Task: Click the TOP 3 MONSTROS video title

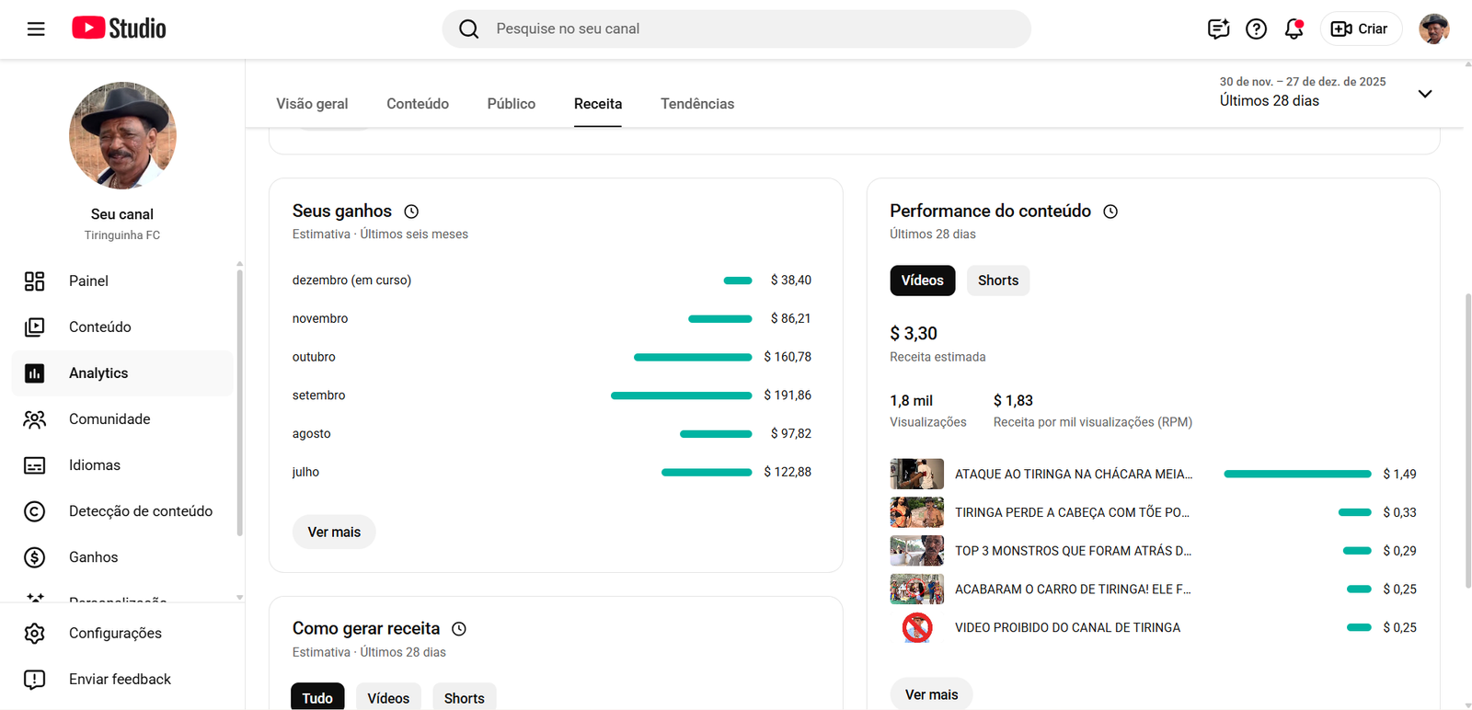Action: pos(1073,551)
